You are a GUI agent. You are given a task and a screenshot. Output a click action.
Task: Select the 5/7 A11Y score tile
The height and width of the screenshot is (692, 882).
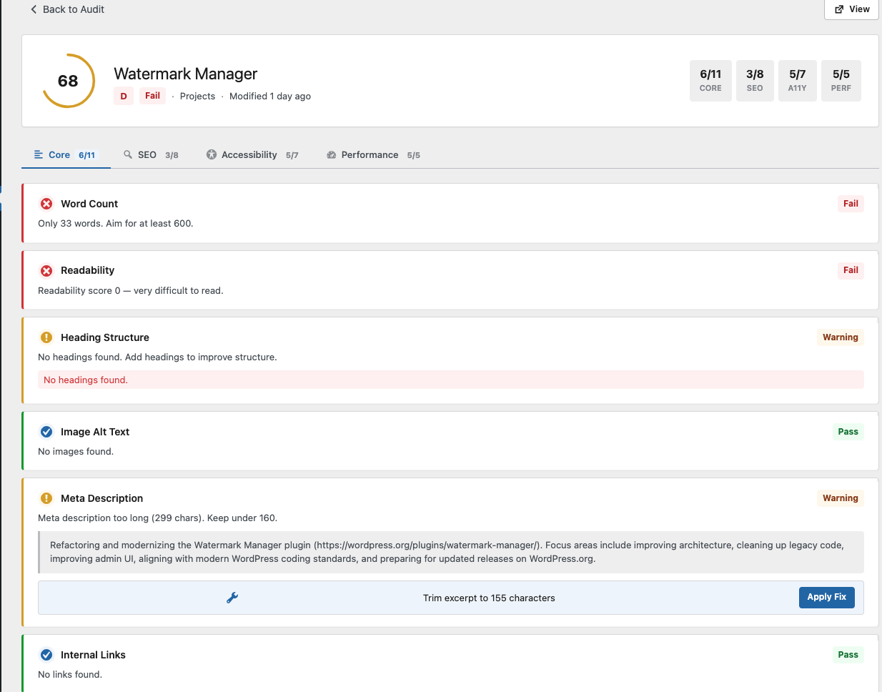[x=798, y=81]
